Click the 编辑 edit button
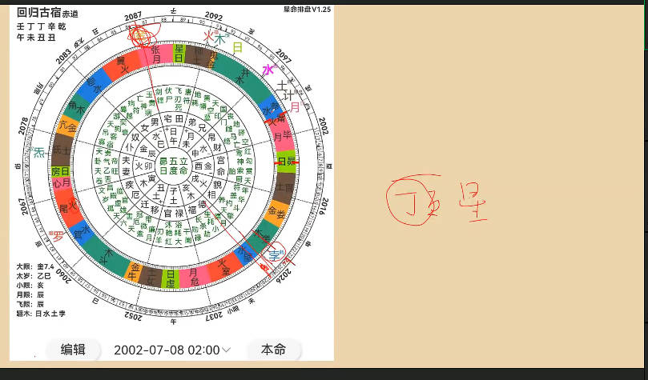 [x=73, y=350]
